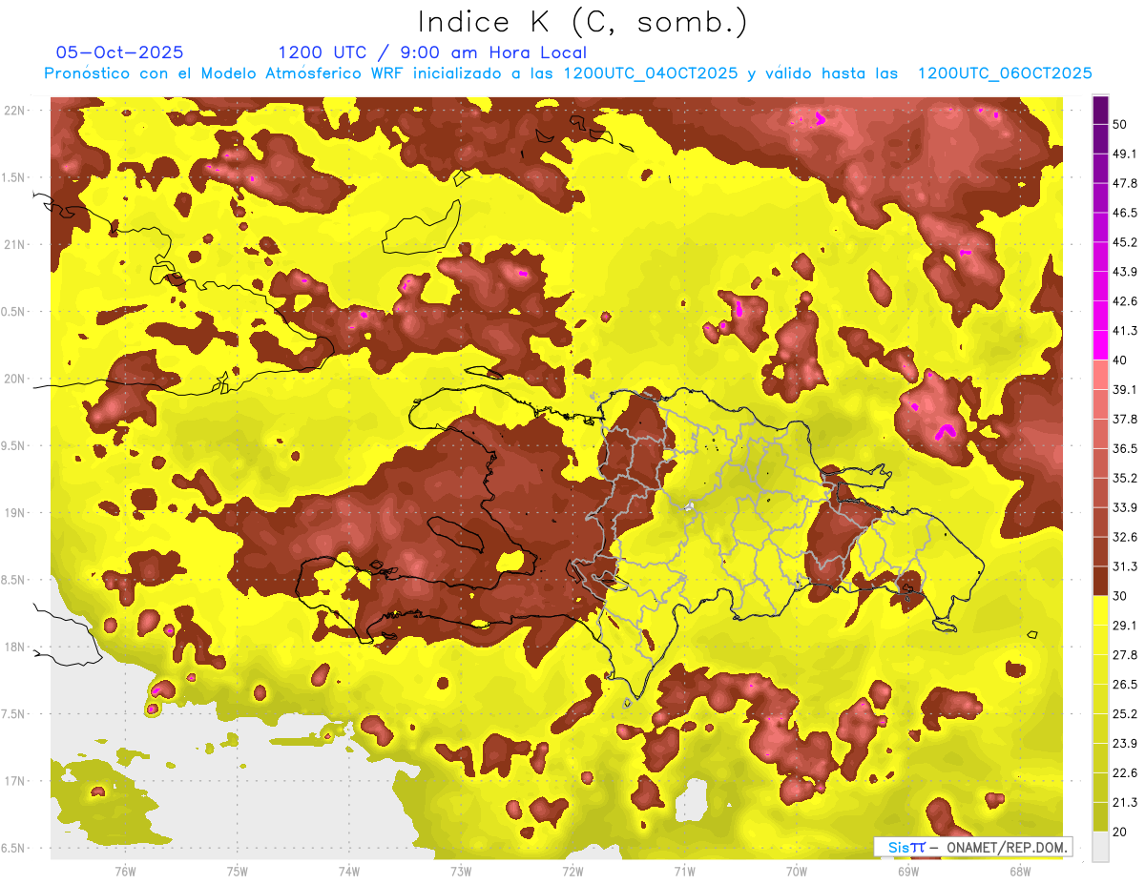This screenshot has height=884, width=1145.
Task: Click the colorbar value '37.8'
Action: pyautogui.click(x=1124, y=419)
